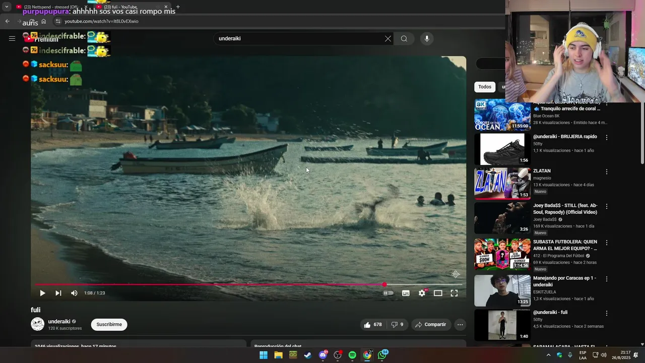The height and width of the screenshot is (363, 645).
Task: Open more actions under the video
Action: click(460, 325)
